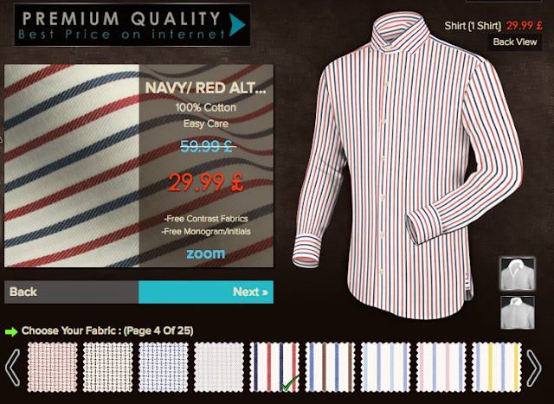
Task: Click the right arrow for next fabrics
Action: (x=533, y=368)
